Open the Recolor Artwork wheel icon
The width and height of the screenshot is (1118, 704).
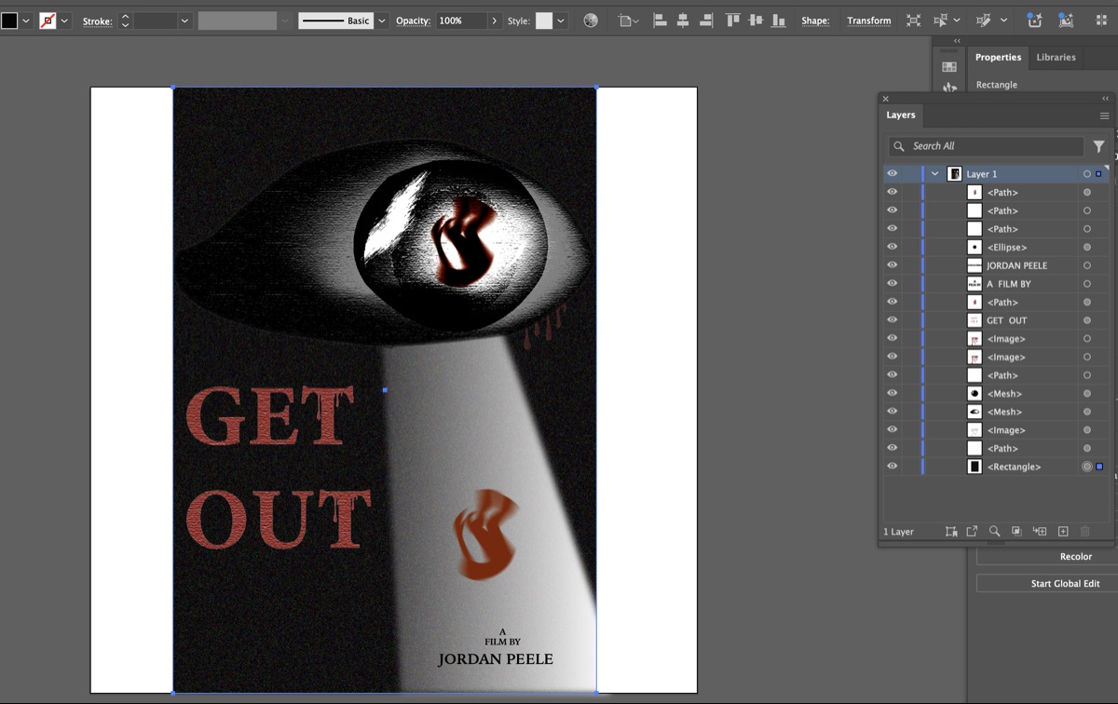[591, 20]
